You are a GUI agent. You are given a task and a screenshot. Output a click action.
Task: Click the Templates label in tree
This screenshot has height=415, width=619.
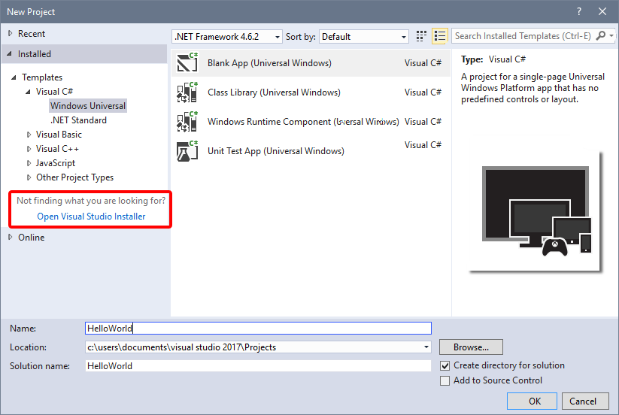tap(42, 77)
